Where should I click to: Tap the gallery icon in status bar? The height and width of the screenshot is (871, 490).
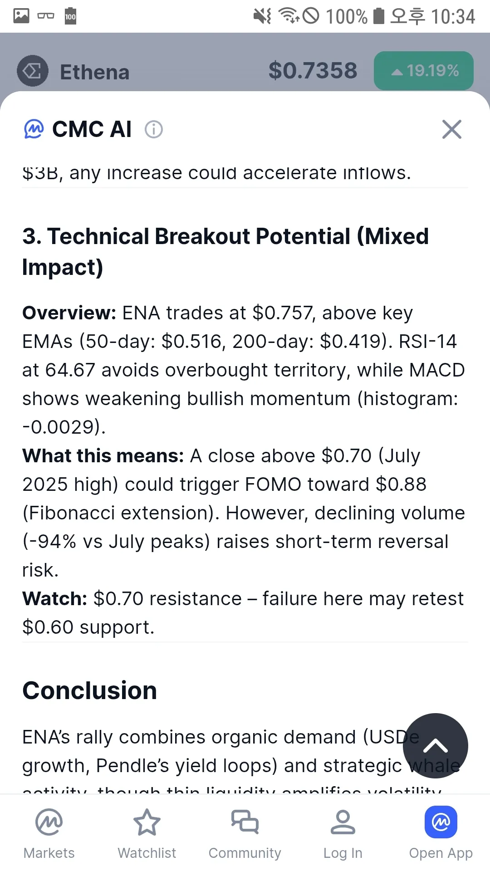21,16
